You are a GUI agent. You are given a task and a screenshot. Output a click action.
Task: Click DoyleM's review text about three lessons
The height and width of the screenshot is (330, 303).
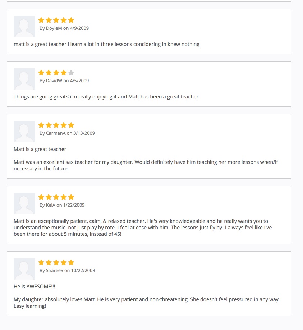coord(106,45)
